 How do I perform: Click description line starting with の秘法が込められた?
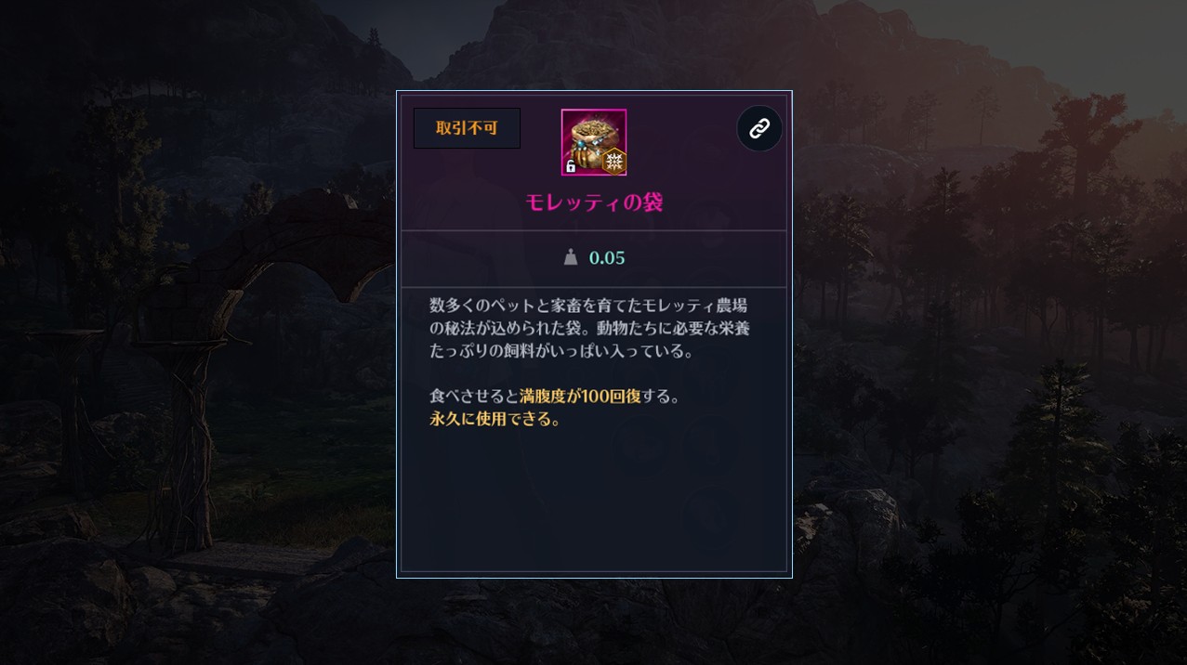[x=589, y=329]
